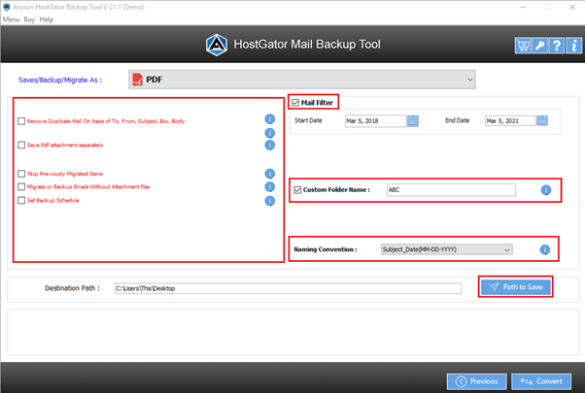Image resolution: width=585 pixels, height=393 pixels.
Task: Open the Naming Convention dropdown
Action: point(447,249)
